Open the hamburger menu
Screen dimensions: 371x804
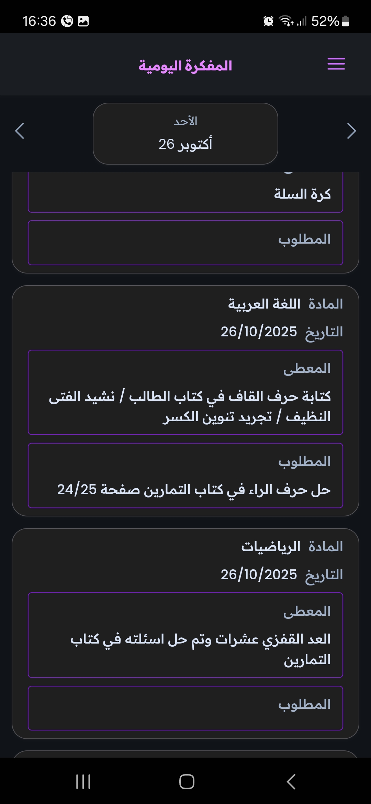click(336, 64)
